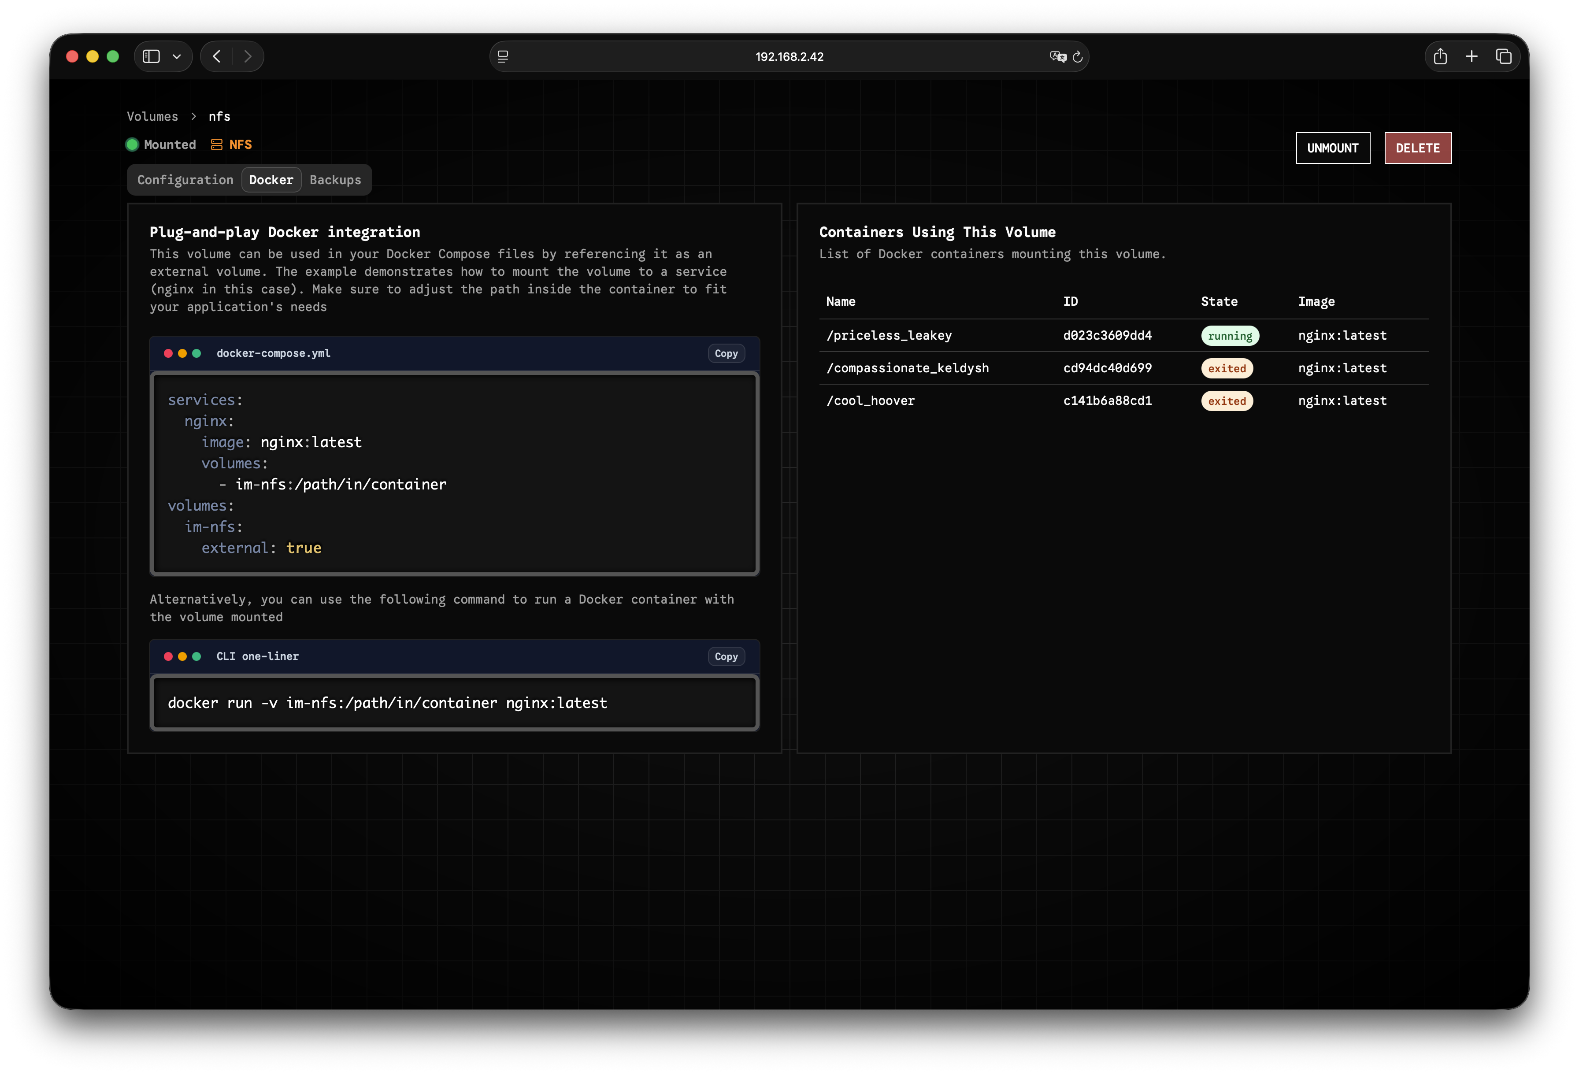Switch to the Backups tab
This screenshot has width=1579, height=1075.
pyautogui.click(x=335, y=180)
